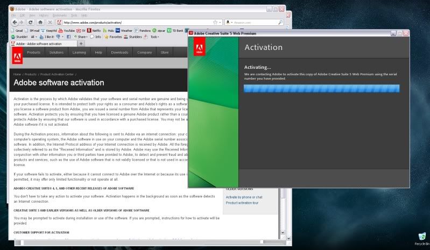
Task: Open the zipcar bookmark
Action: click(x=159, y=31)
